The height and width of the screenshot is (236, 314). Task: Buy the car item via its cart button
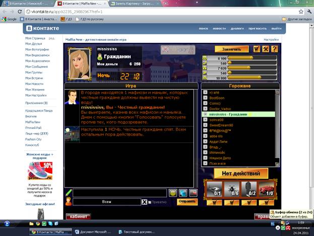pyautogui.click(x=266, y=203)
